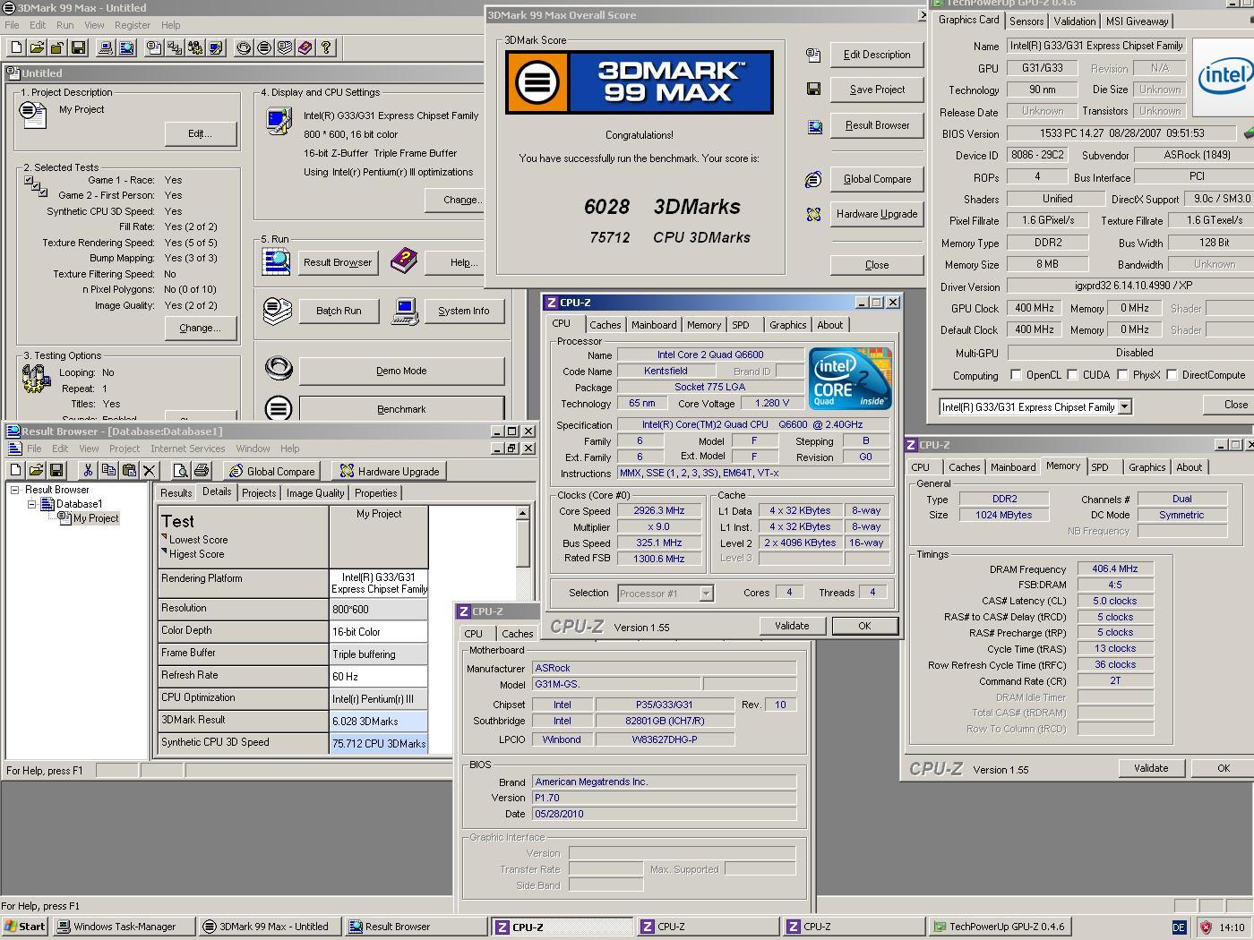Click Core Speed value field in CPU-Z

click(659, 510)
